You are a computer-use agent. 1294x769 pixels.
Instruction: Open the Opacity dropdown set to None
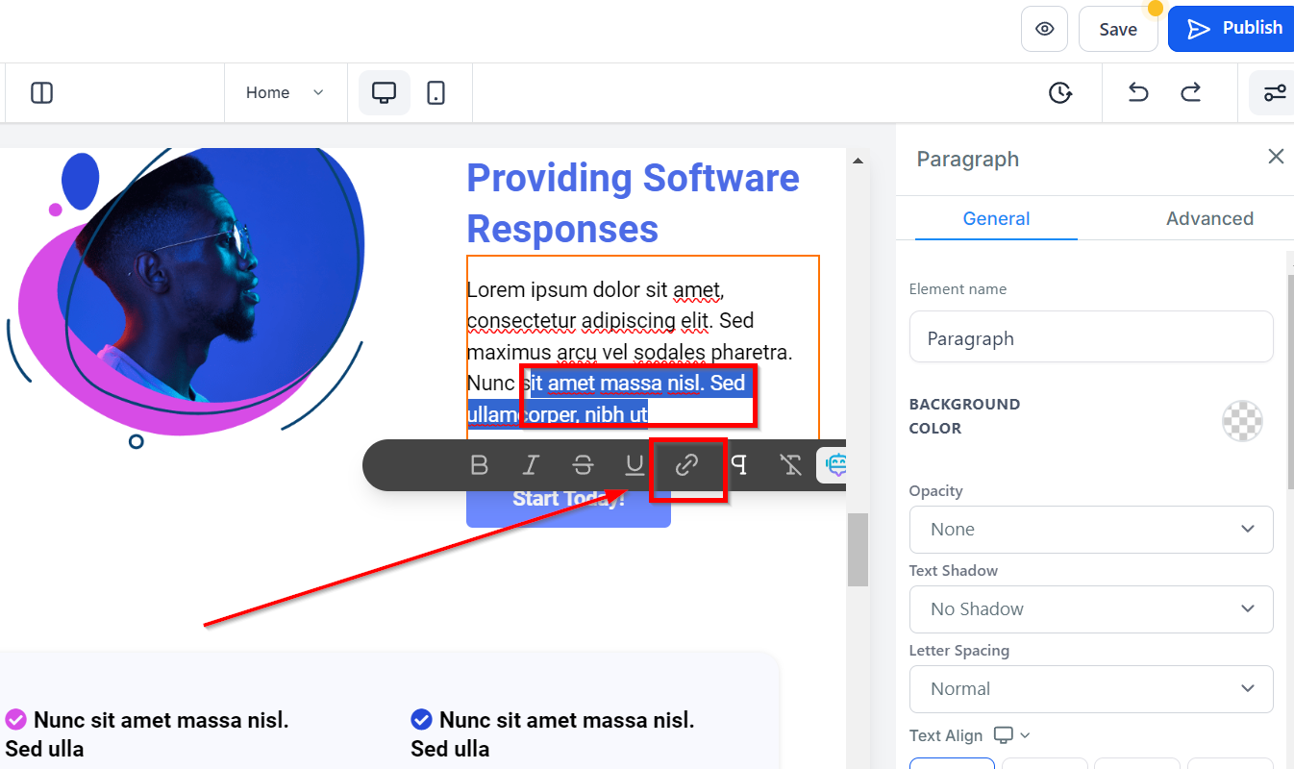(x=1091, y=530)
